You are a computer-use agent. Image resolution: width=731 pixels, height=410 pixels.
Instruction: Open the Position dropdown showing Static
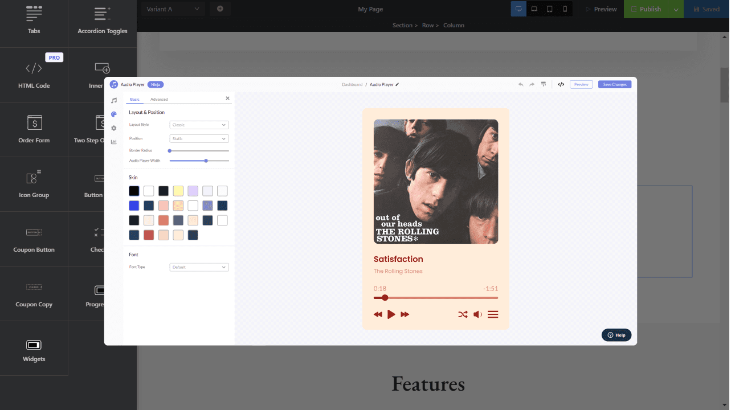(x=199, y=138)
